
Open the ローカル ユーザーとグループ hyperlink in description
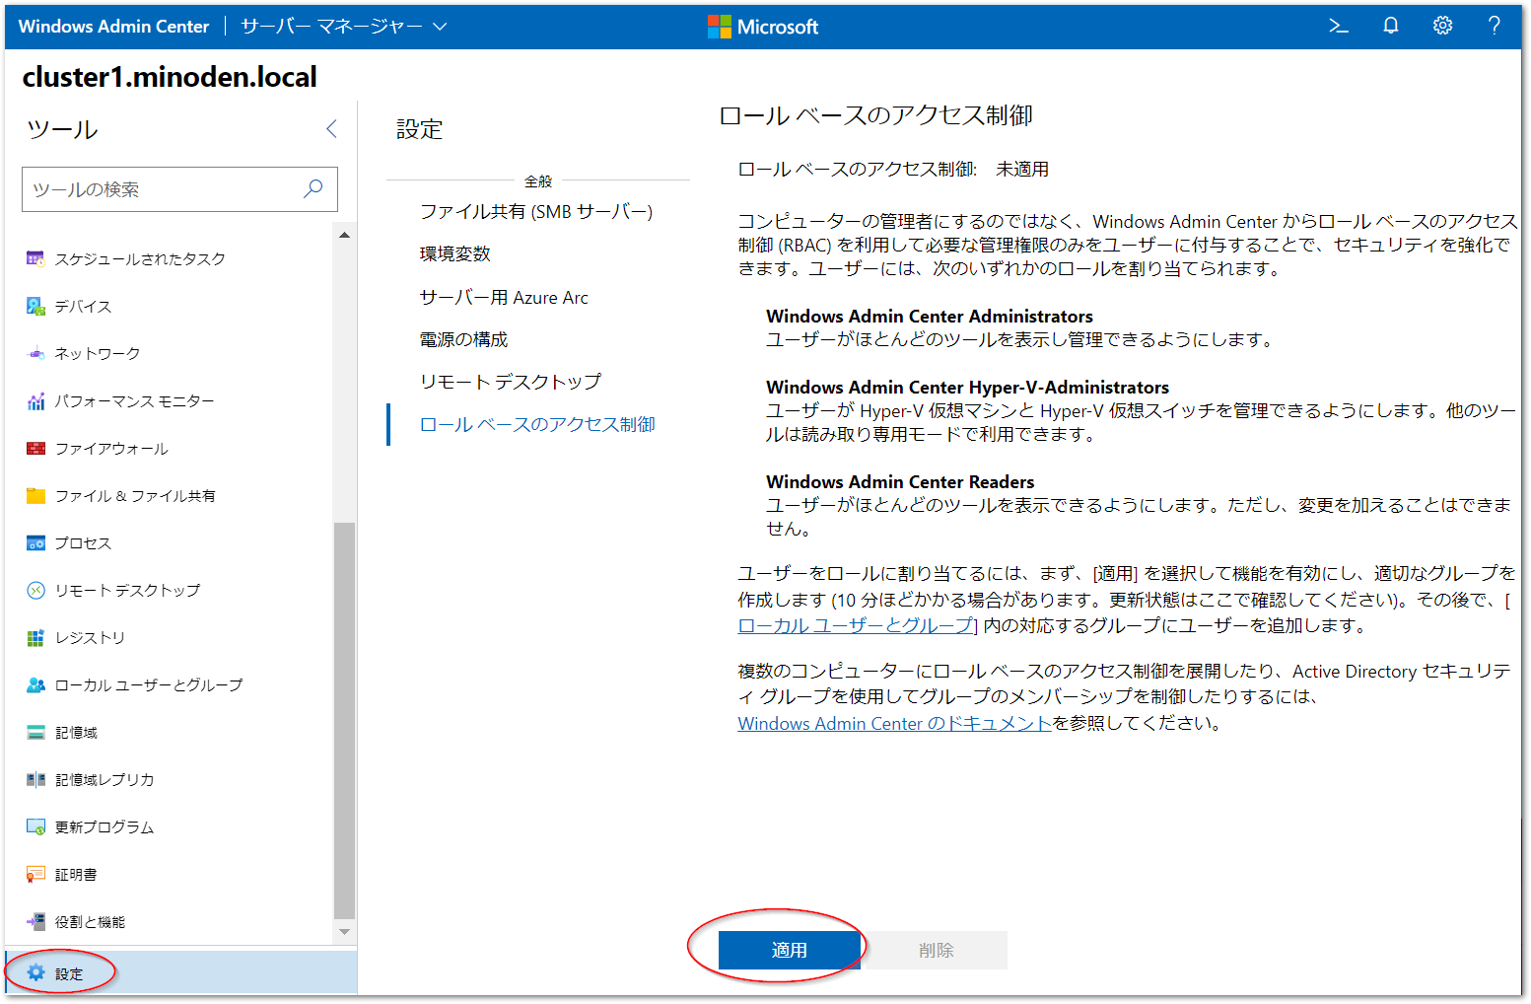click(x=857, y=625)
